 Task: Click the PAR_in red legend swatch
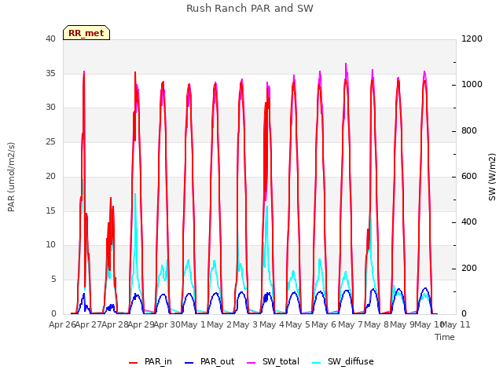point(133,363)
